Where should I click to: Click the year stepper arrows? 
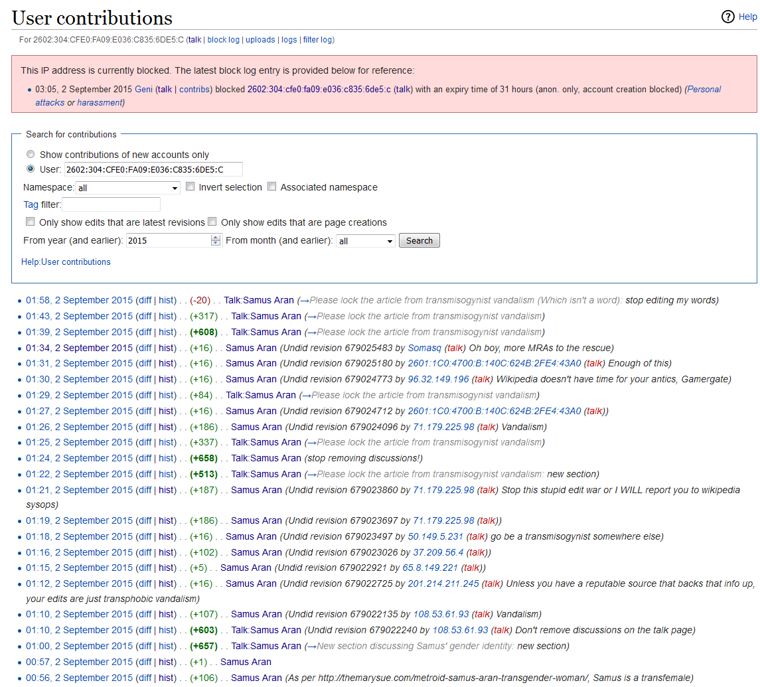tap(216, 240)
